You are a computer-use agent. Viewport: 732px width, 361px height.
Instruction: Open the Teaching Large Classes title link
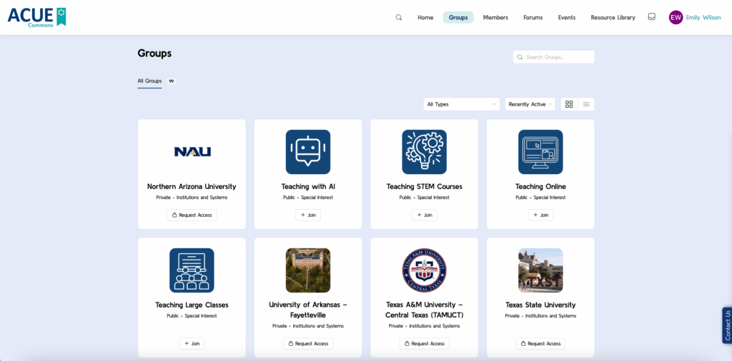coord(192,305)
